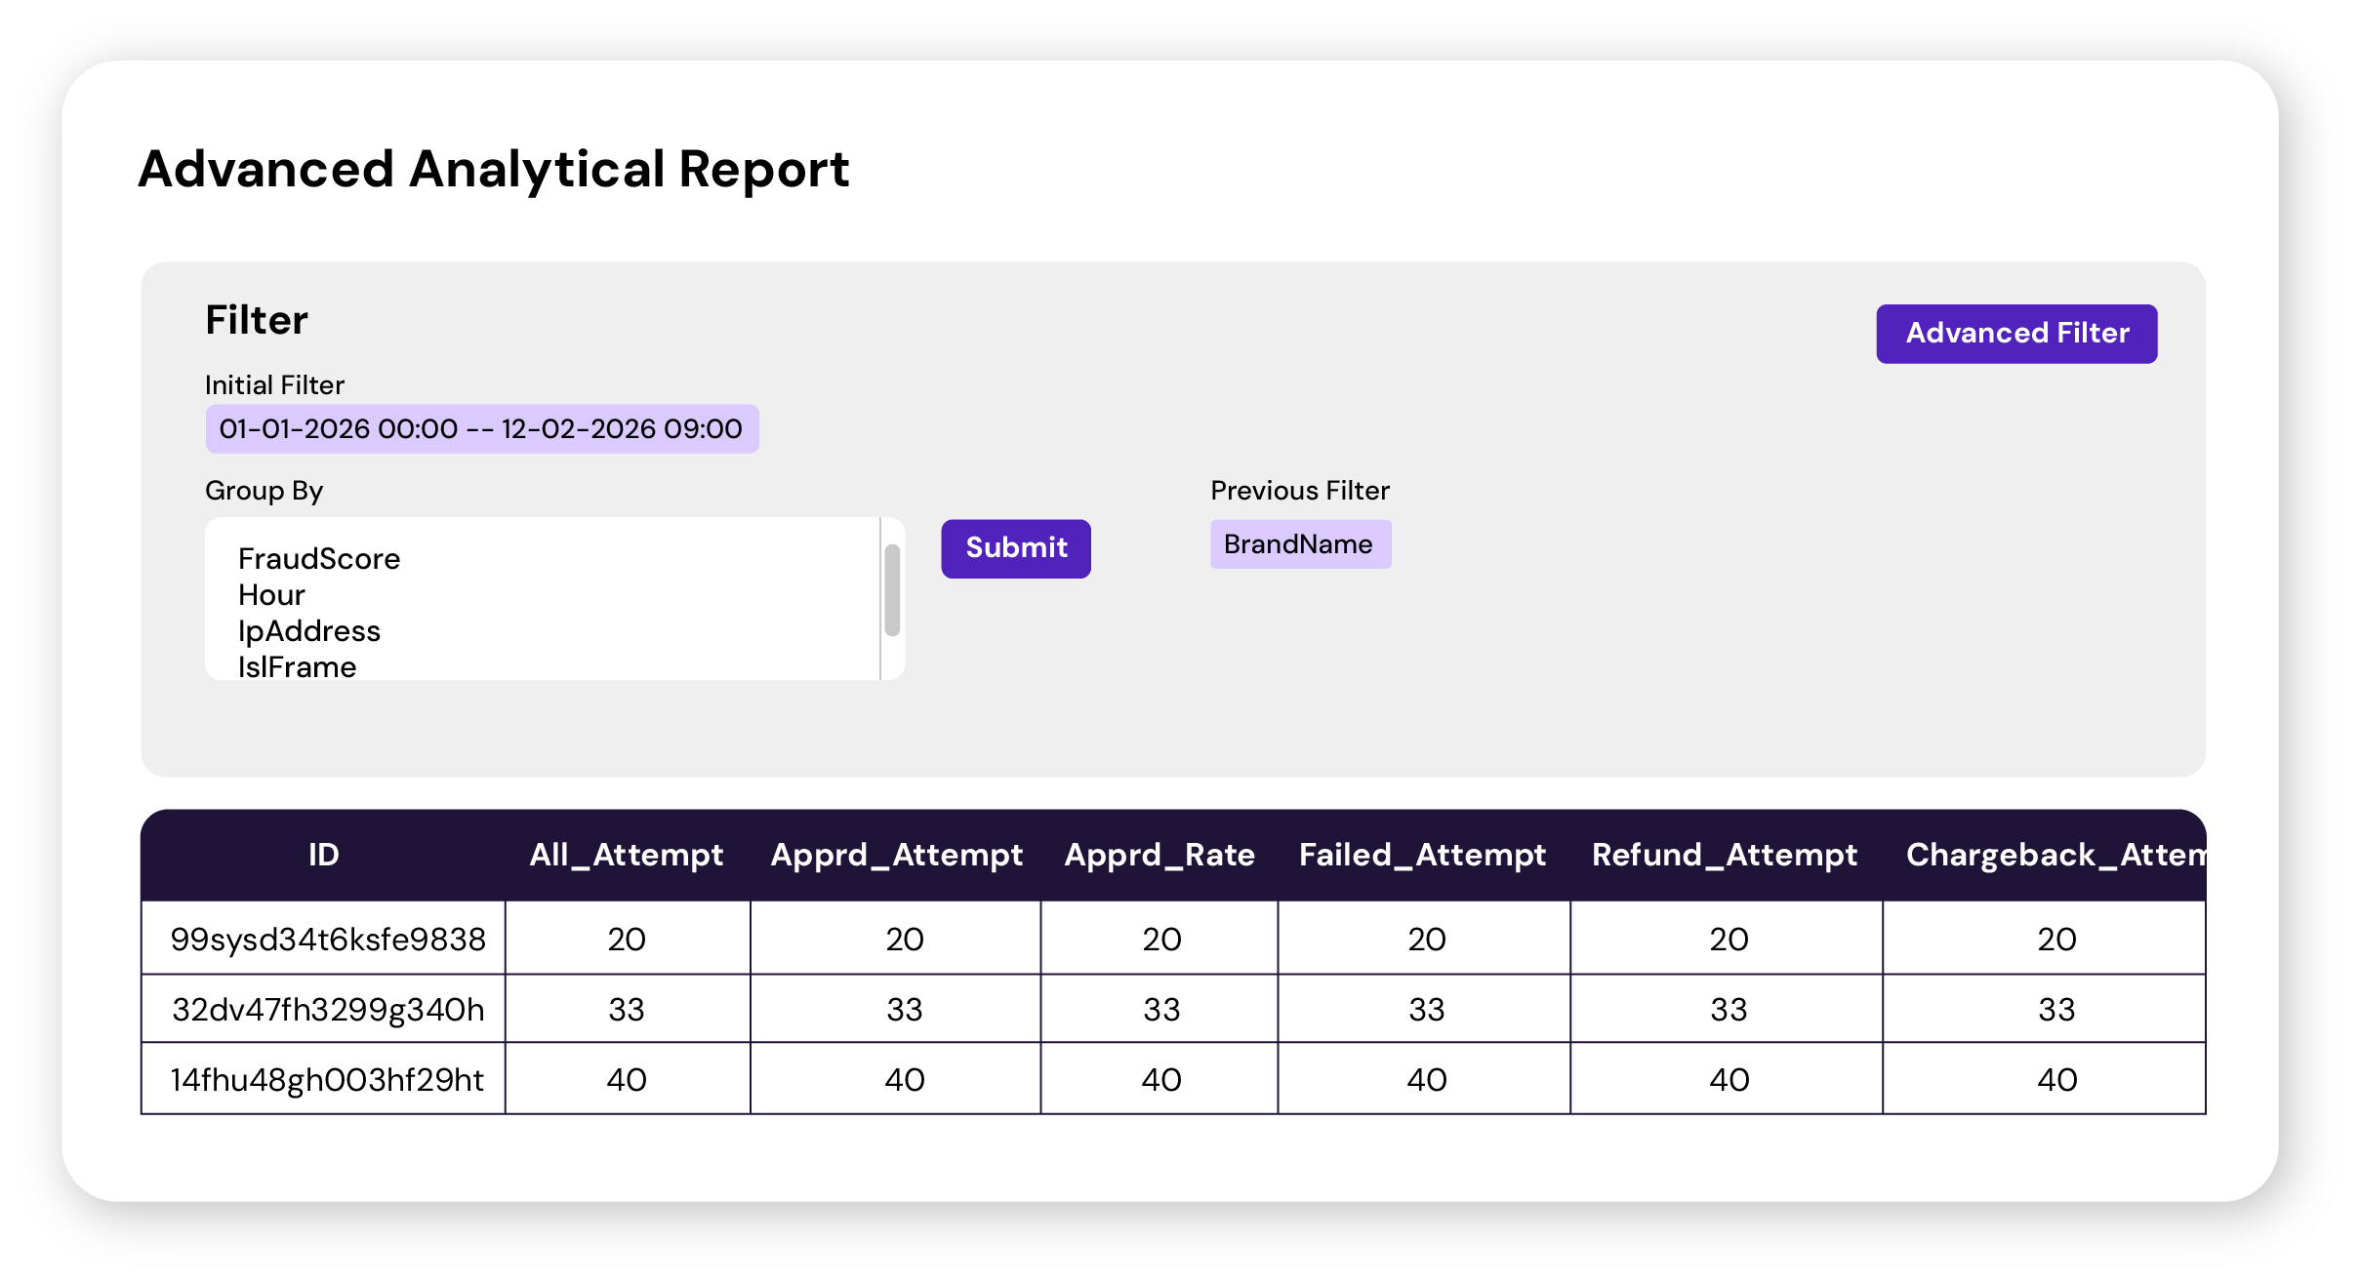Select row ID 32dv47fh3299g340h
This screenshot has height=1282, width=2360.
click(327, 1009)
